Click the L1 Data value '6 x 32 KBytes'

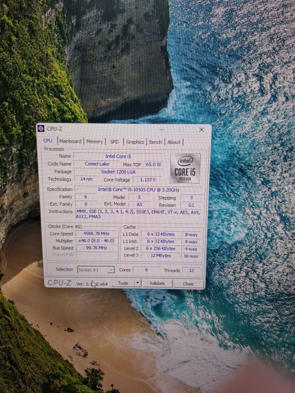(161, 234)
